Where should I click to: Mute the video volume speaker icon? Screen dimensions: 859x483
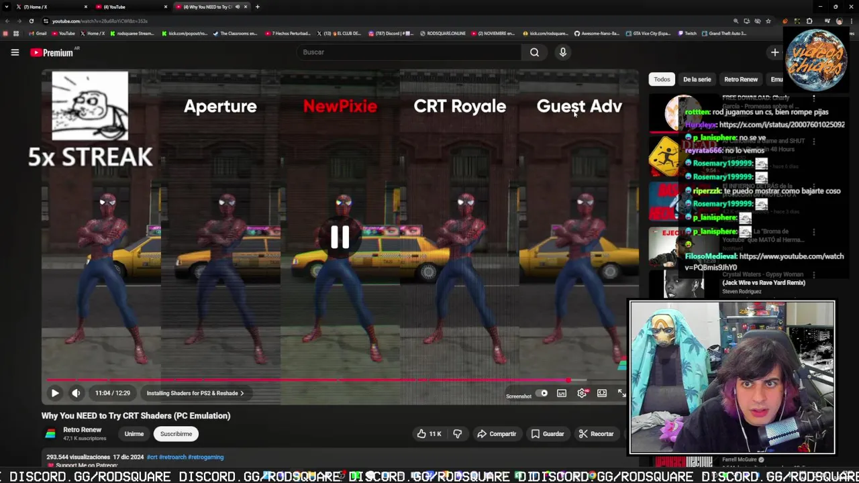(76, 393)
